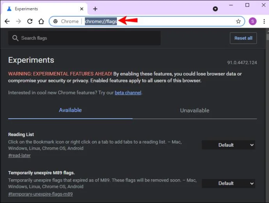Select the Experiments browser tab
Image resolution: width=269 pixels, height=203 pixels.
(x=44, y=9)
